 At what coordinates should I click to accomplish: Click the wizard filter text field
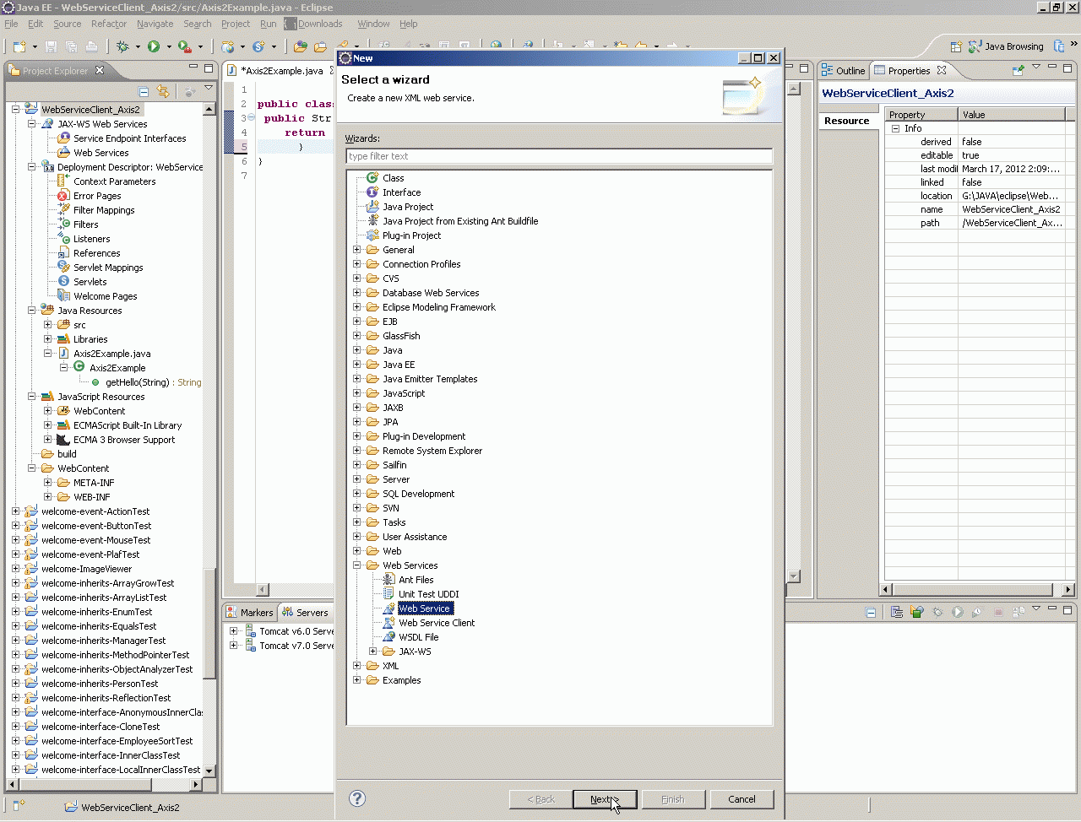click(x=559, y=156)
